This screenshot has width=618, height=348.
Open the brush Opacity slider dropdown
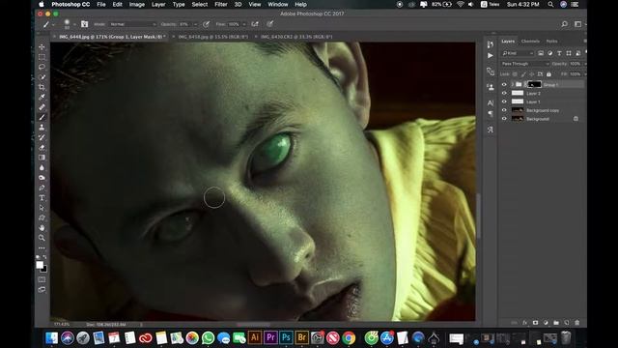tap(195, 24)
